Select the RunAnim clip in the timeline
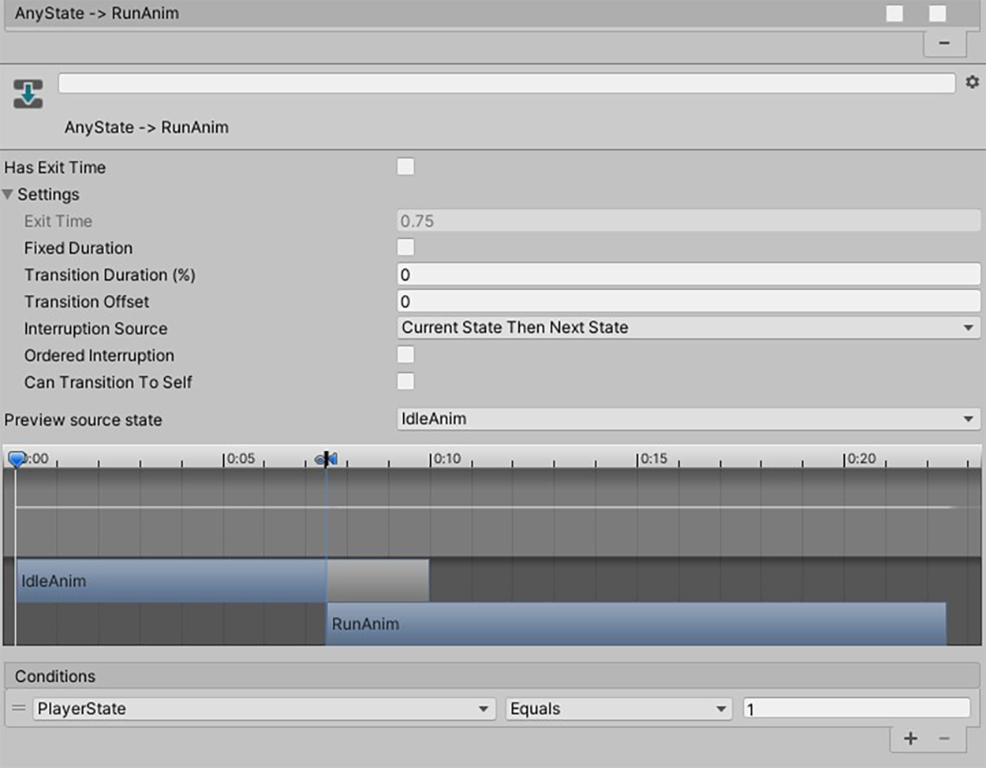This screenshot has height=768, width=986. pos(635,624)
